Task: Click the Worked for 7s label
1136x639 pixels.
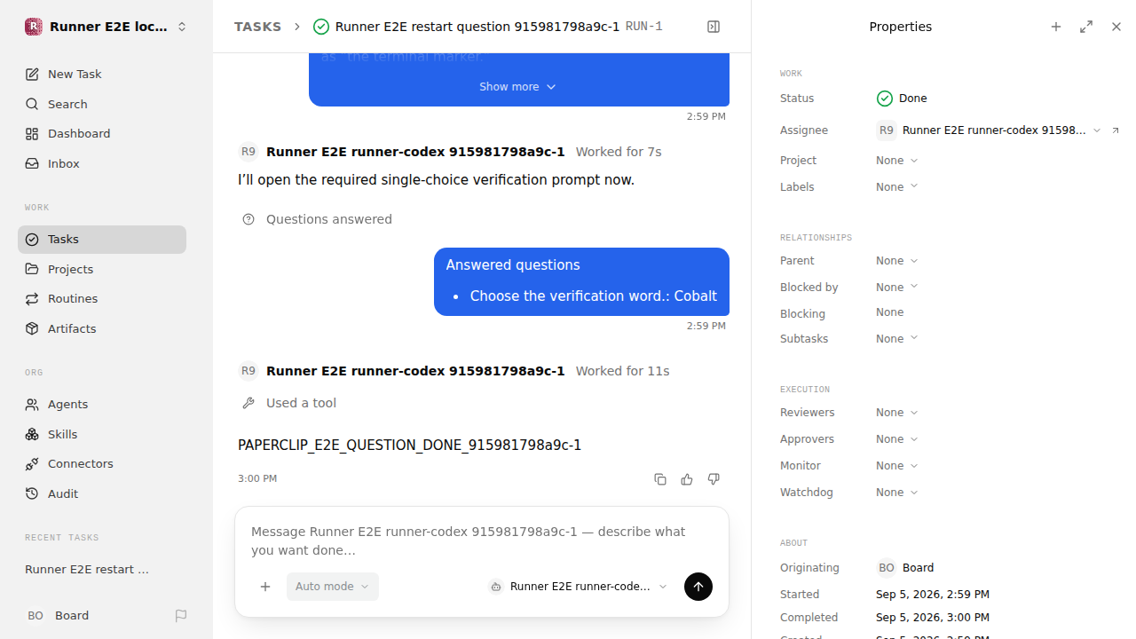Action: pyautogui.click(x=619, y=152)
